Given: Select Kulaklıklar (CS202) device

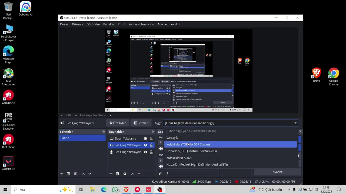Looking at the screenshot, I should coord(230,158).
